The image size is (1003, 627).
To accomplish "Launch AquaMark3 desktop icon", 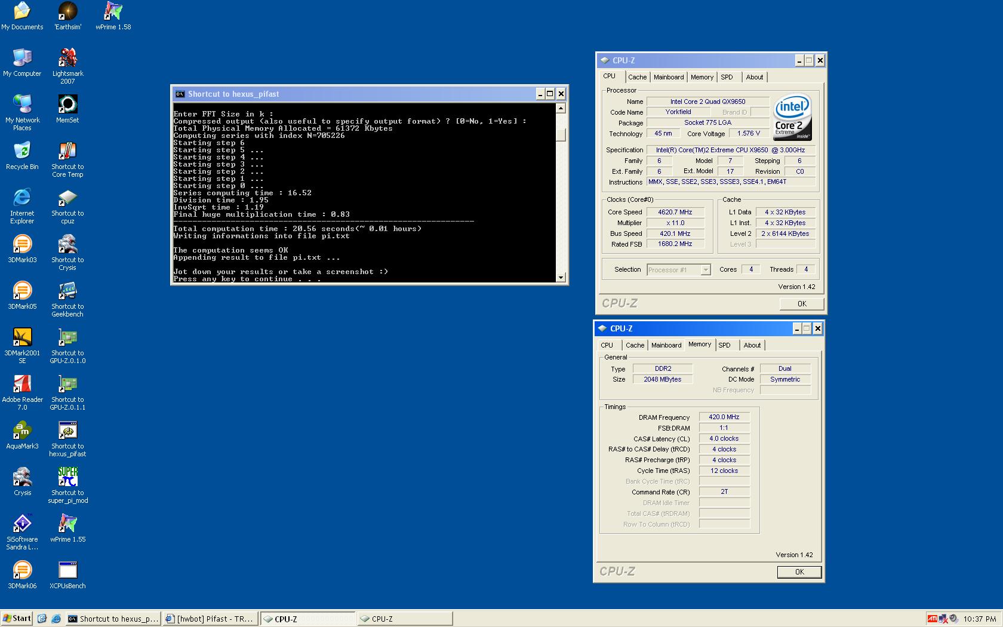I will (22, 435).
